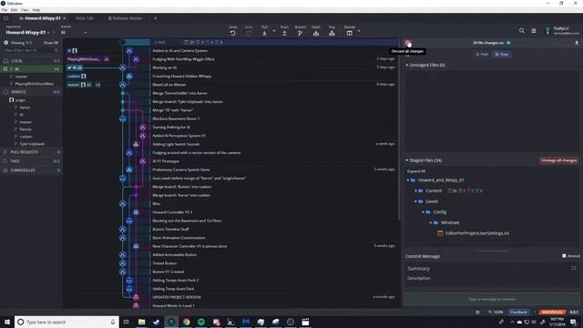The width and height of the screenshot is (583, 328).
Task: Click the Undo toolbar icon
Action: (233, 33)
